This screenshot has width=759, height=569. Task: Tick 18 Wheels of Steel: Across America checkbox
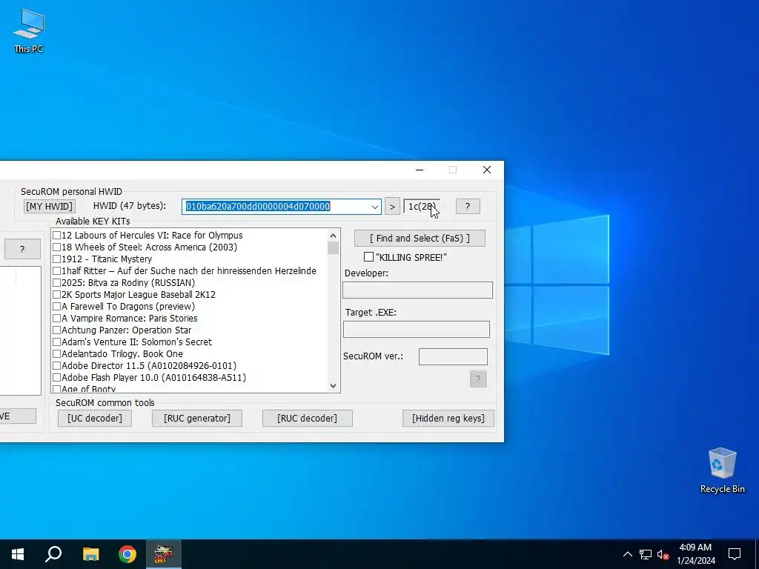[x=56, y=247]
